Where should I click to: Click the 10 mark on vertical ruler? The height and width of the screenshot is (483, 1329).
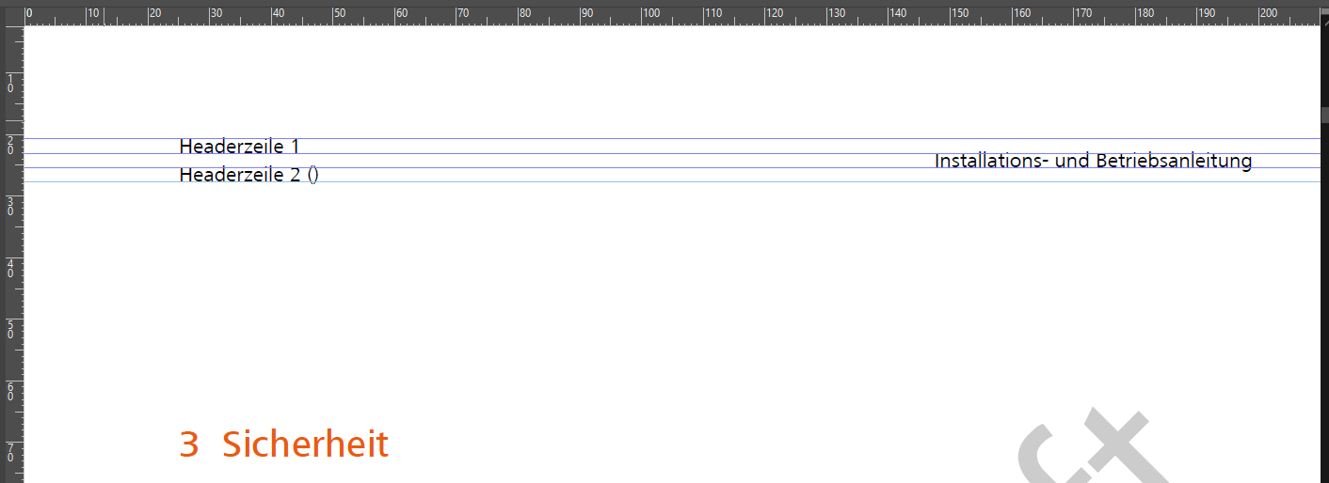point(10,83)
